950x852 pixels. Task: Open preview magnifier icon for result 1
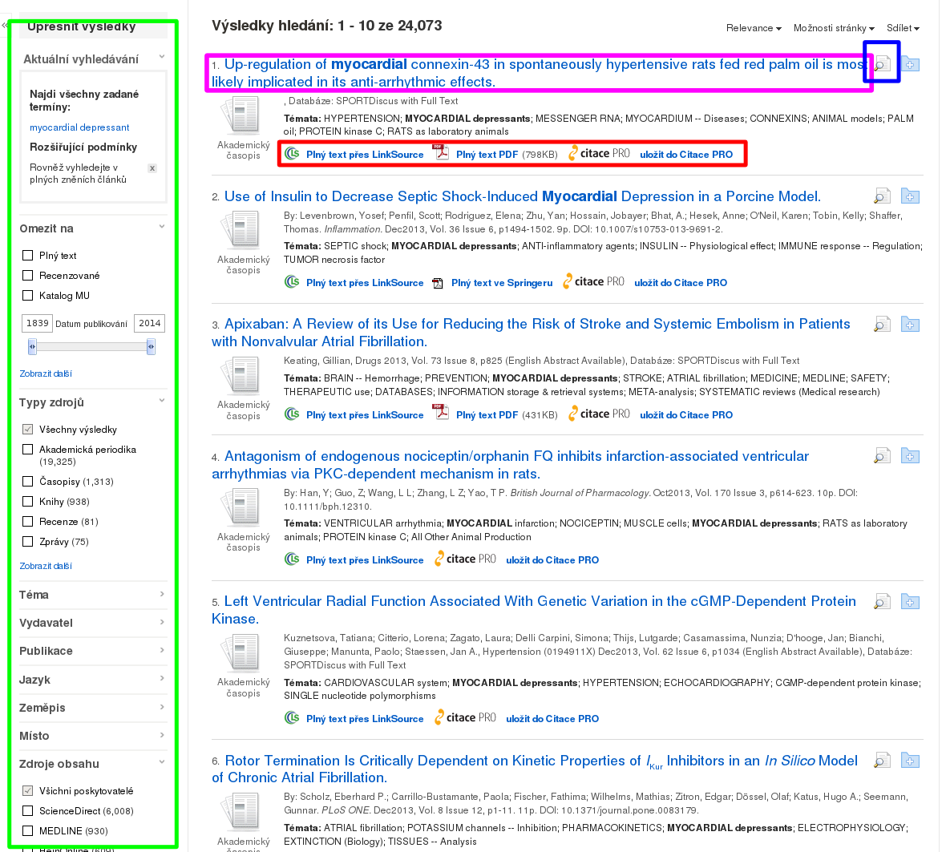coord(882,63)
